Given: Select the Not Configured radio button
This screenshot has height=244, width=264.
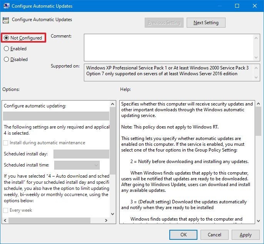Looking at the screenshot, I should [7, 38].
